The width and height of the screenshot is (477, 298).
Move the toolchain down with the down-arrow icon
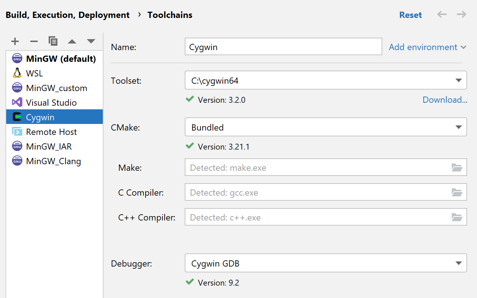[91, 41]
